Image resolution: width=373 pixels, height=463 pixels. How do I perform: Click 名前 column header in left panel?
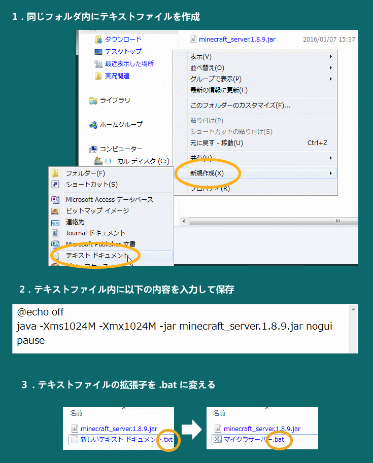click(76, 413)
